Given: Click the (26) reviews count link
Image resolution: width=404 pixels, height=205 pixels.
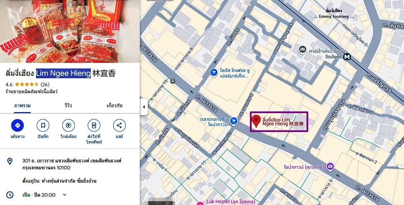Looking at the screenshot, I should [x=45, y=85].
